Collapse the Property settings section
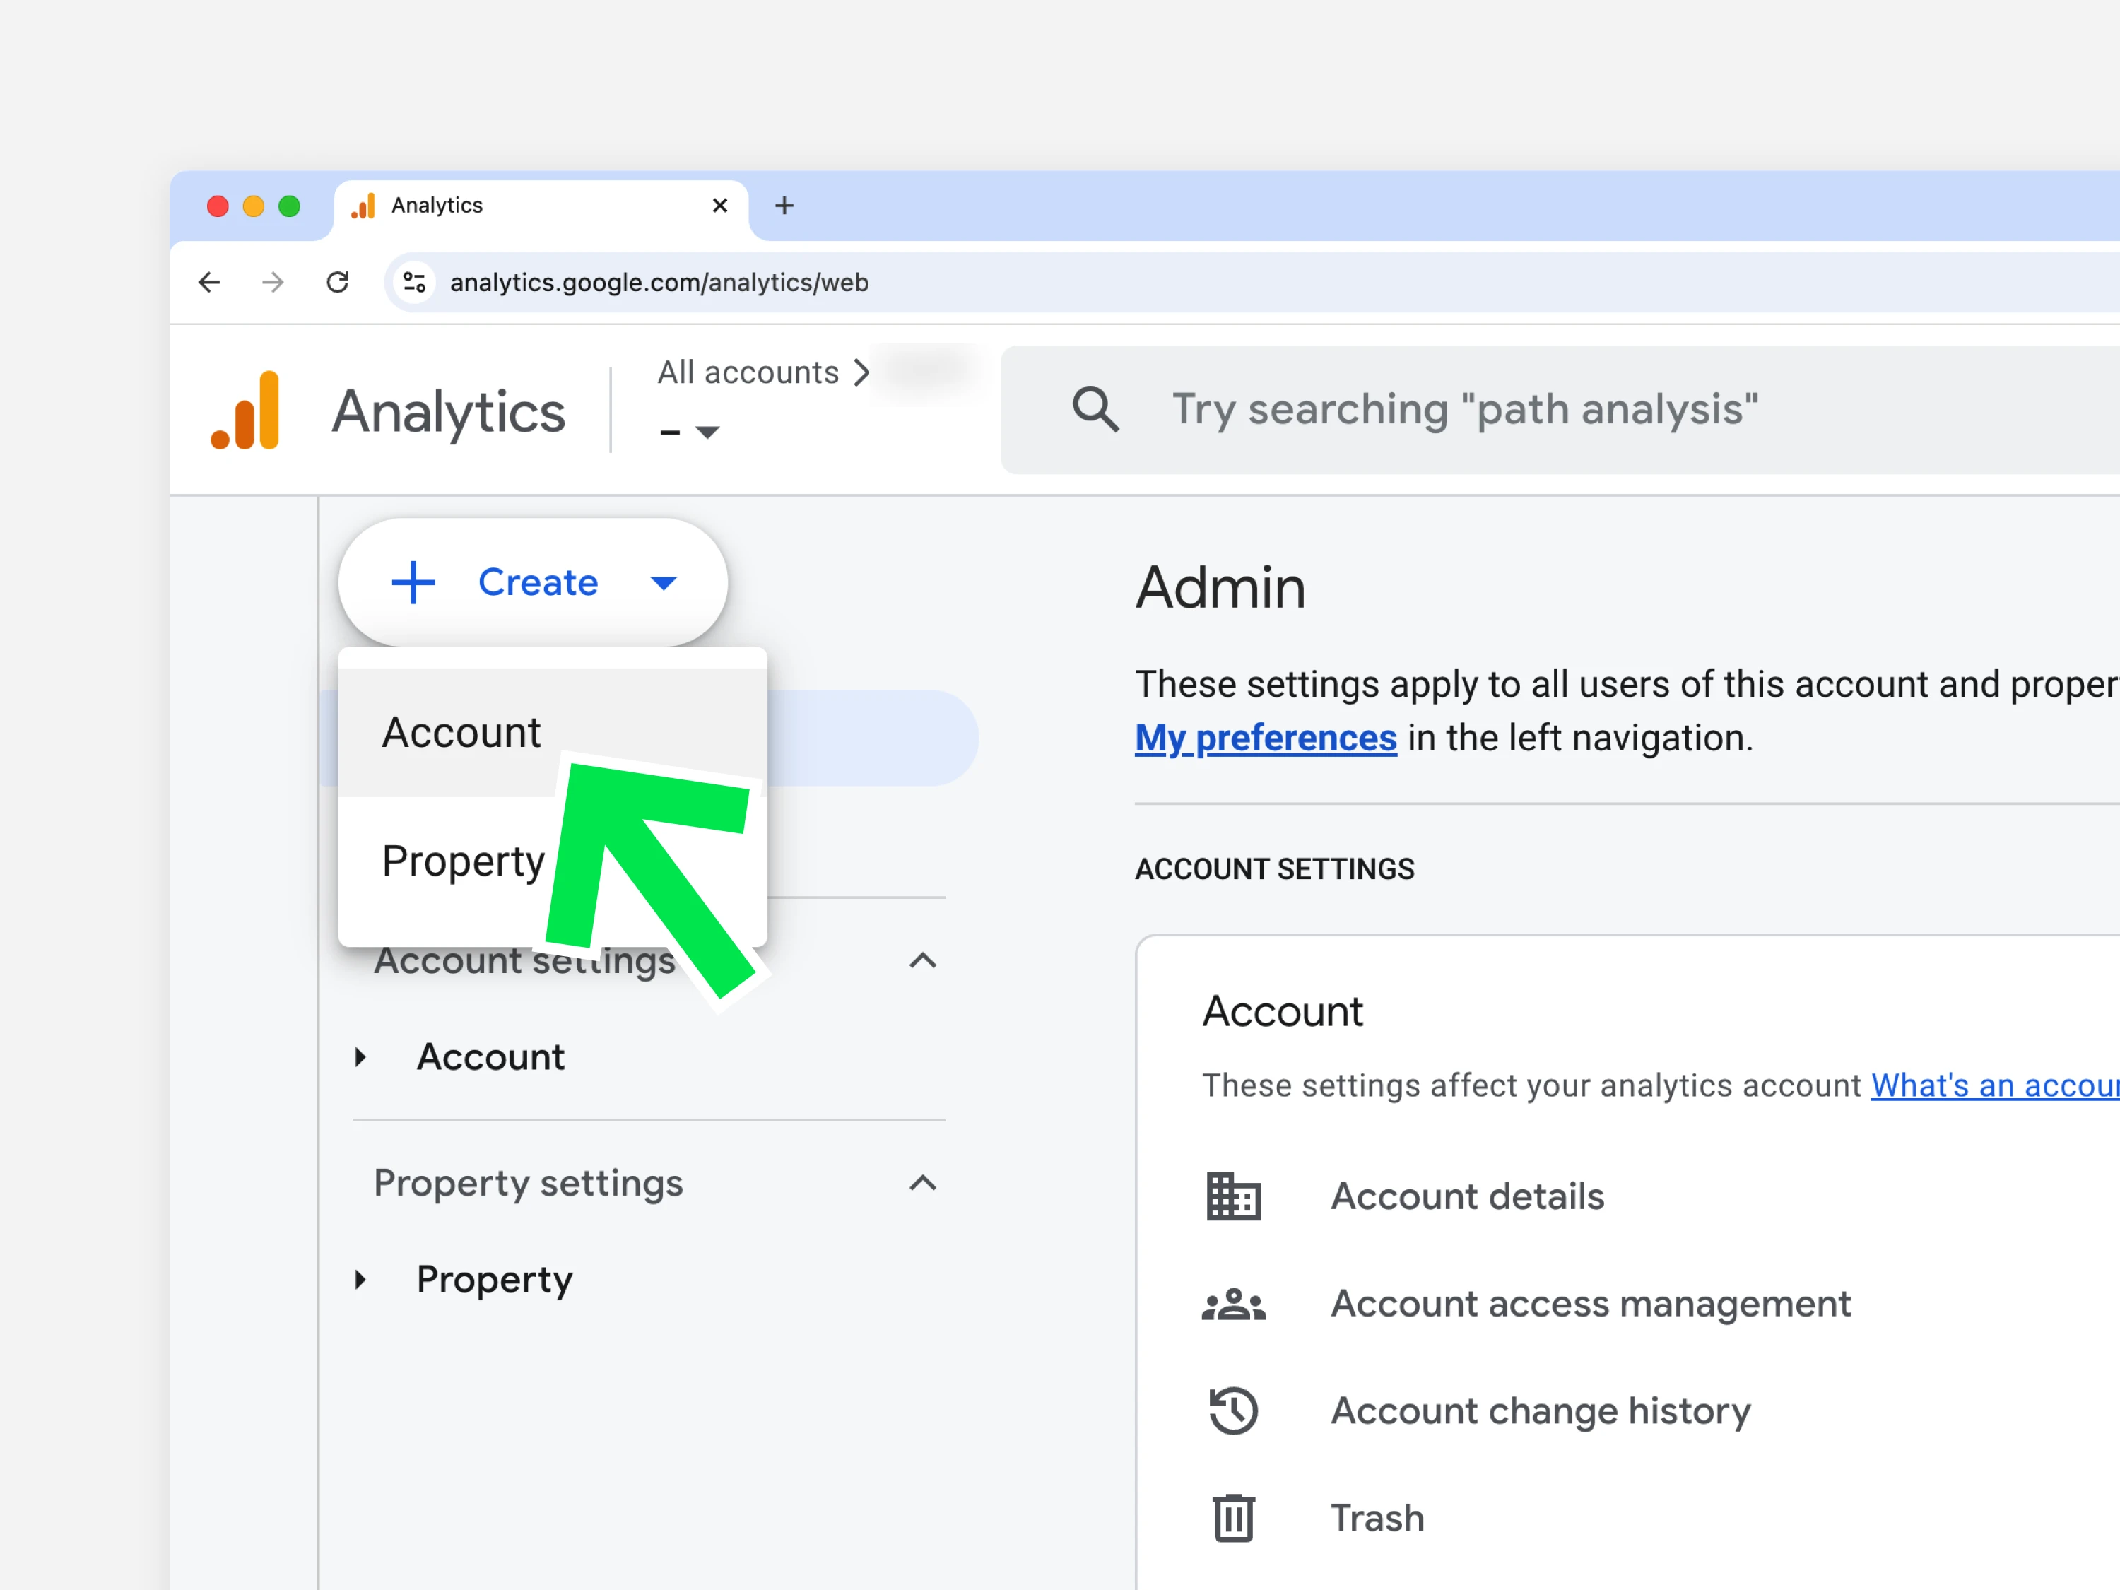Image resolution: width=2120 pixels, height=1590 pixels. (922, 1183)
